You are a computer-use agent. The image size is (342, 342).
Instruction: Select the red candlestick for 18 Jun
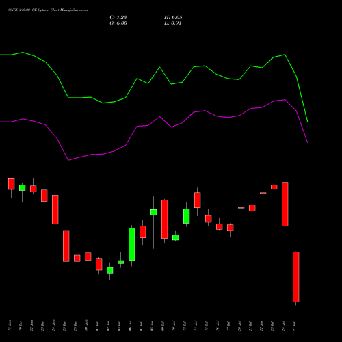coord(12,183)
